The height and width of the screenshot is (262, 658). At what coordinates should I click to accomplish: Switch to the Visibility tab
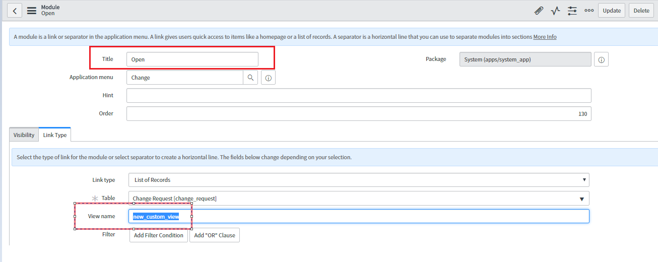point(24,135)
